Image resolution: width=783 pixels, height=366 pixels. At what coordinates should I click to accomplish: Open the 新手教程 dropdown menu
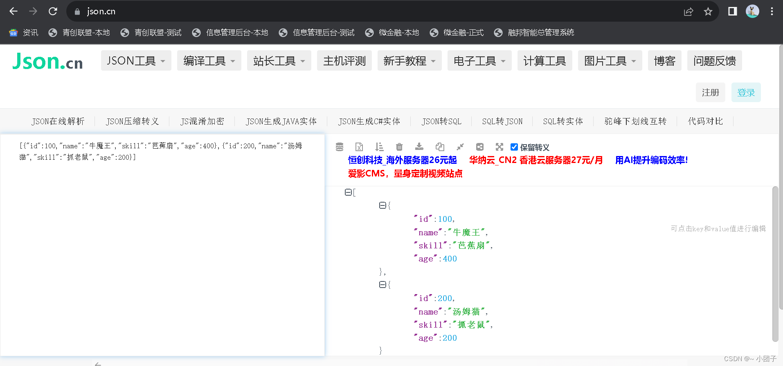pyautogui.click(x=409, y=61)
